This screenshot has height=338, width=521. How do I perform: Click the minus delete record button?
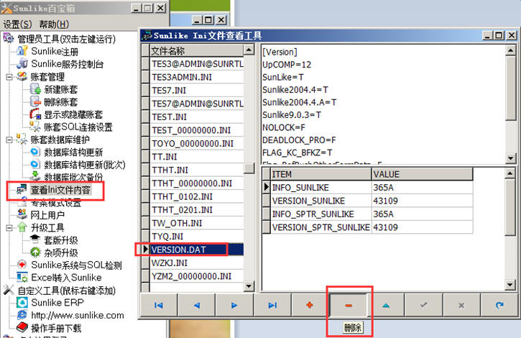pyautogui.click(x=349, y=305)
